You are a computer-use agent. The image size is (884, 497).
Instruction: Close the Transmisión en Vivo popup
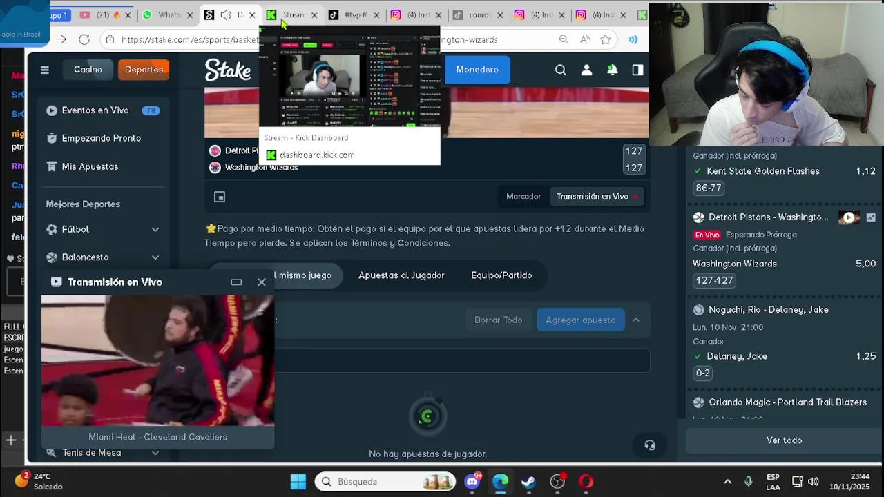262,282
